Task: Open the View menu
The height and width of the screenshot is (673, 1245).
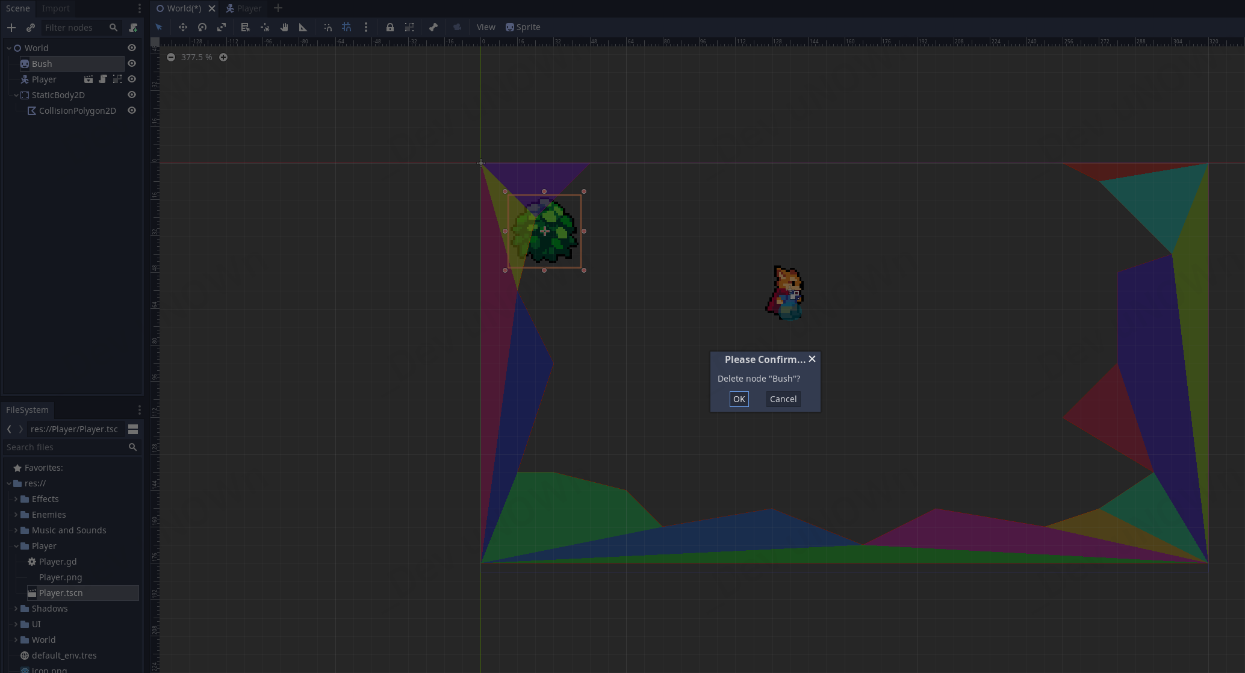Action: click(486, 27)
